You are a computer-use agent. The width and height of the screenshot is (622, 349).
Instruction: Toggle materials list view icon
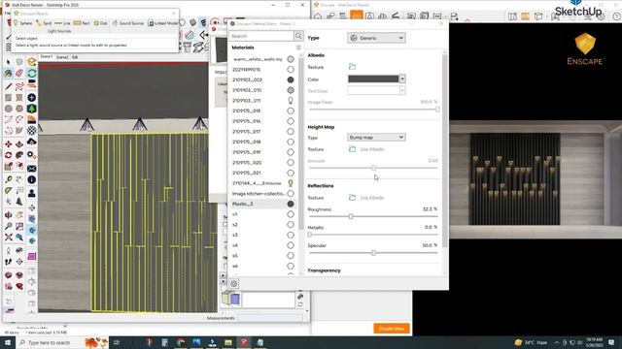pos(298,48)
